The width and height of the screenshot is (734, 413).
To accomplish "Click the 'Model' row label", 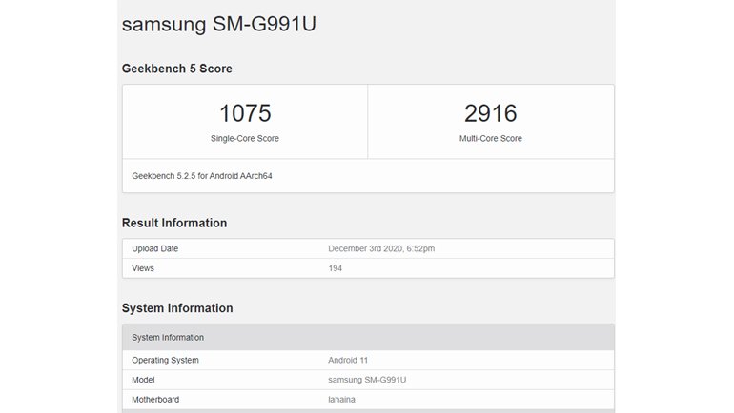I will (x=143, y=380).
